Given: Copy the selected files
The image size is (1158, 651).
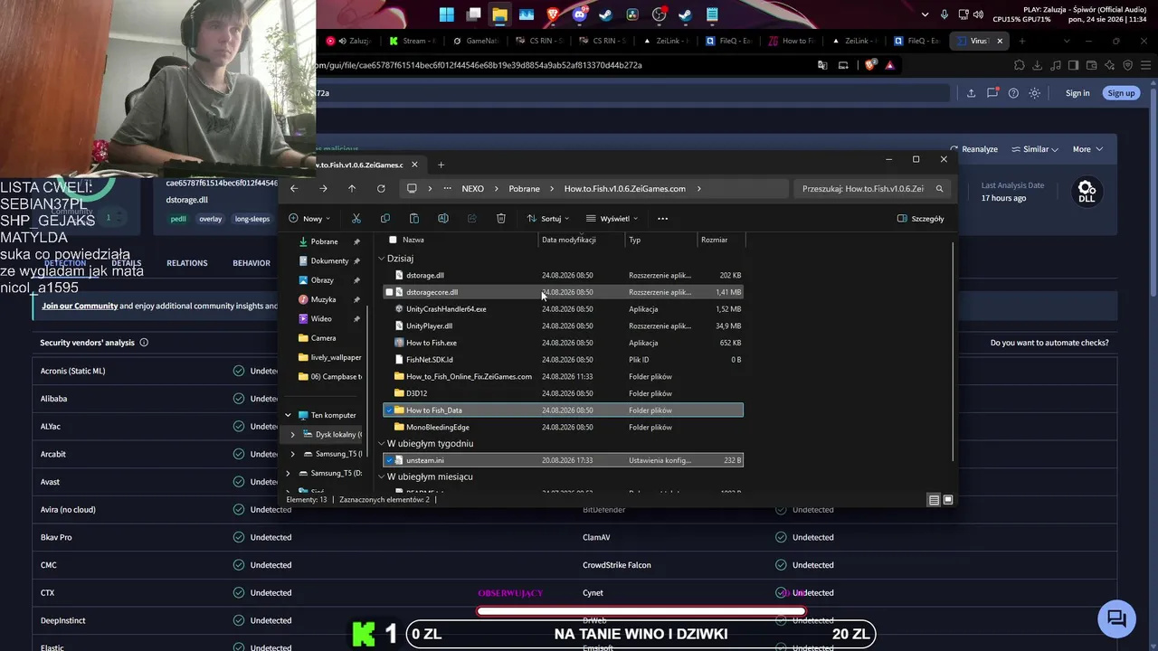Looking at the screenshot, I should (x=385, y=219).
